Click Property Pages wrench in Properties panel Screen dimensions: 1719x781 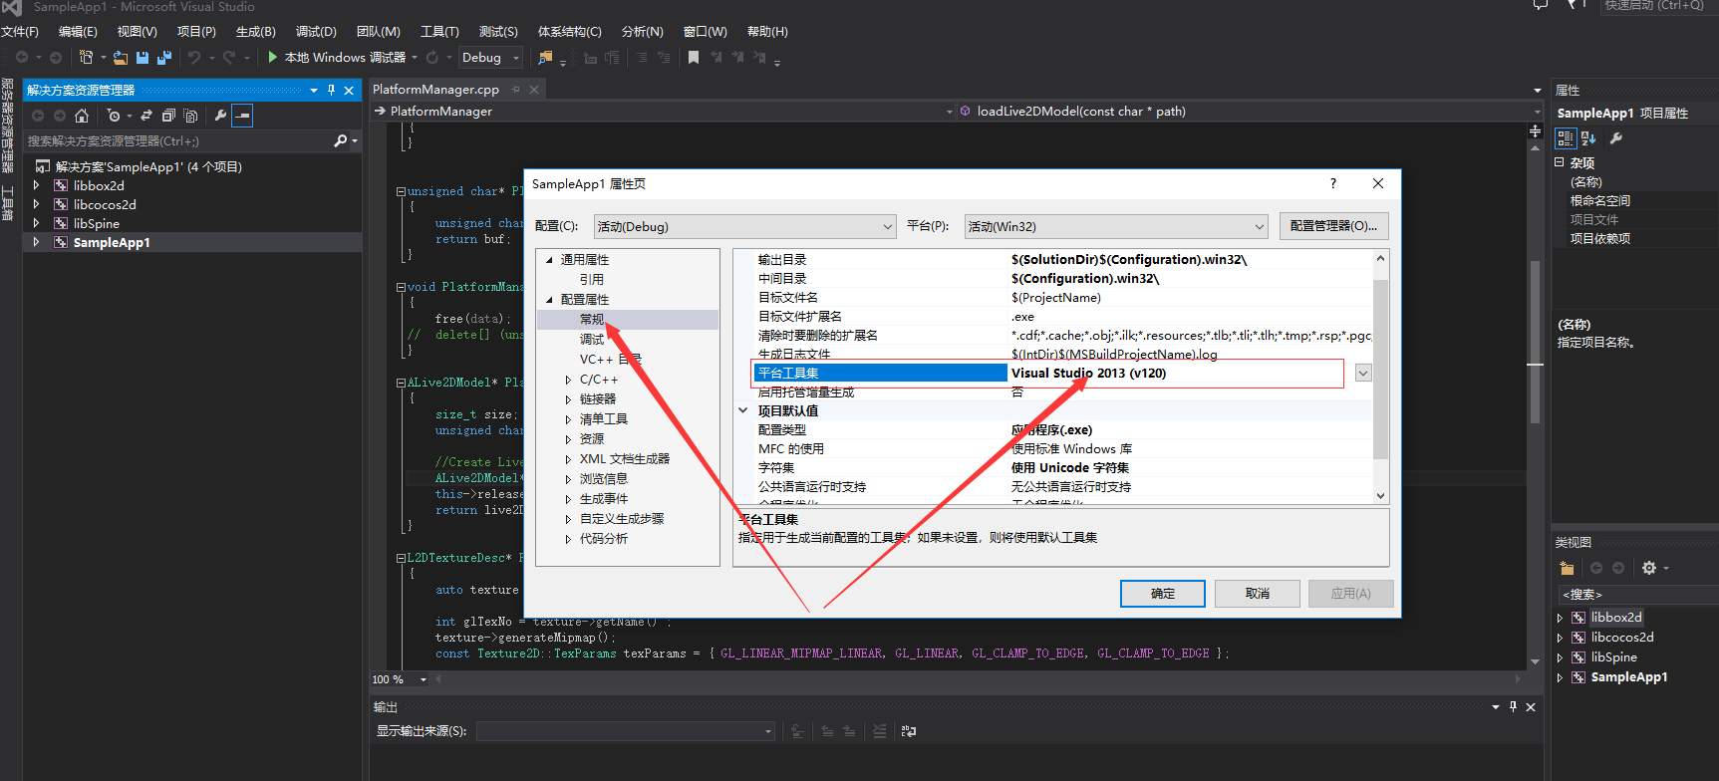tap(1616, 138)
